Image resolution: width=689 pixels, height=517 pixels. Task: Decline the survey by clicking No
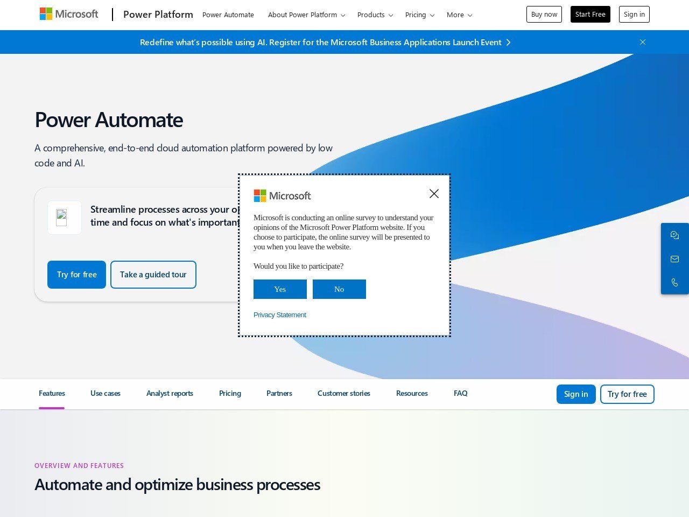click(x=339, y=289)
